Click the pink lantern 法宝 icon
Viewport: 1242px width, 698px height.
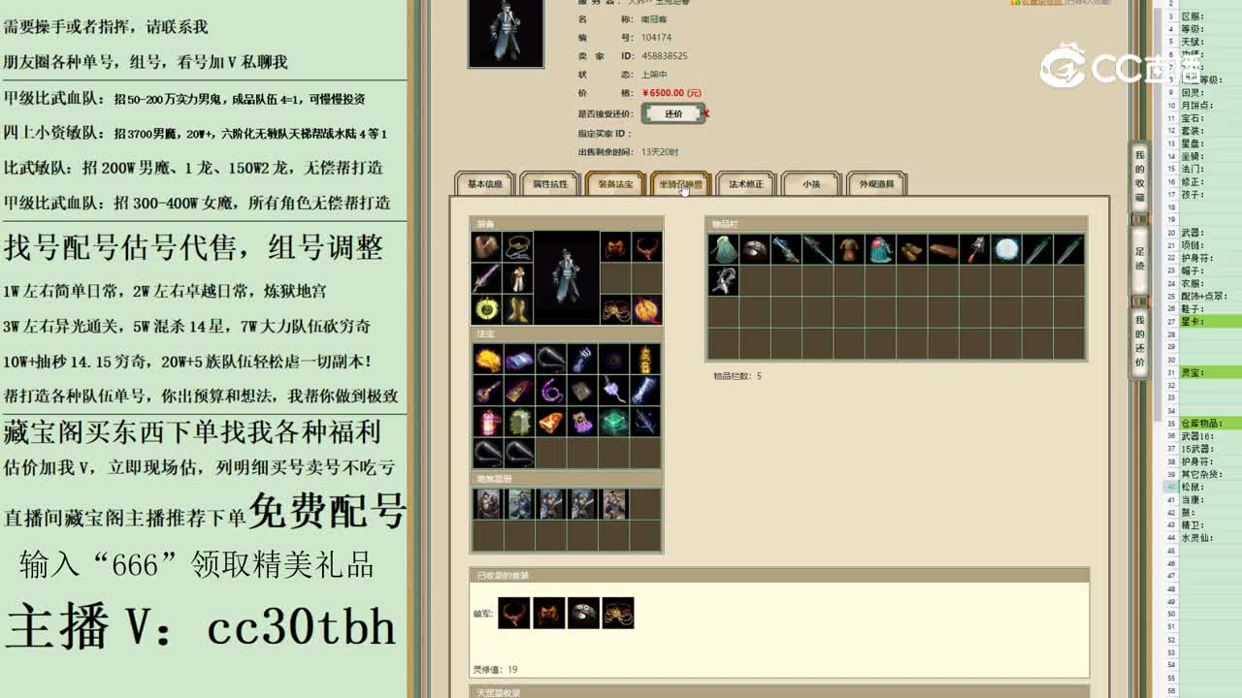click(487, 422)
